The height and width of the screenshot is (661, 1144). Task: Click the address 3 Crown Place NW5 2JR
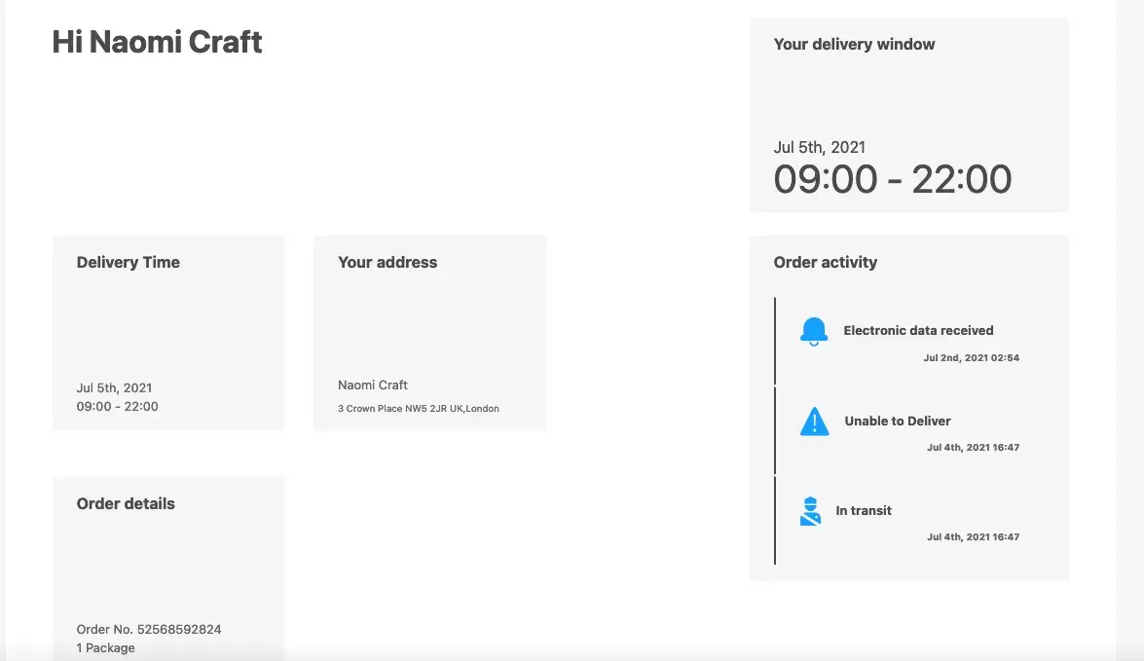coord(419,409)
